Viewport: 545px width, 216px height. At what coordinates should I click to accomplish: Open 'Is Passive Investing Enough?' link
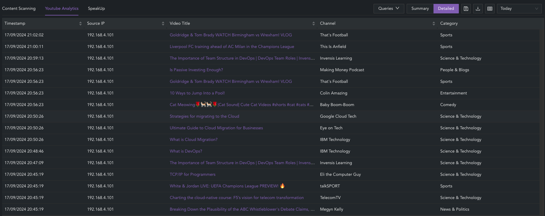pyautogui.click(x=196, y=70)
